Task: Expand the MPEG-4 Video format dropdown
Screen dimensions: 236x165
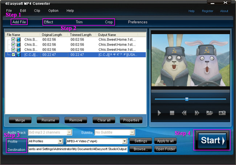Action: (x=125, y=141)
